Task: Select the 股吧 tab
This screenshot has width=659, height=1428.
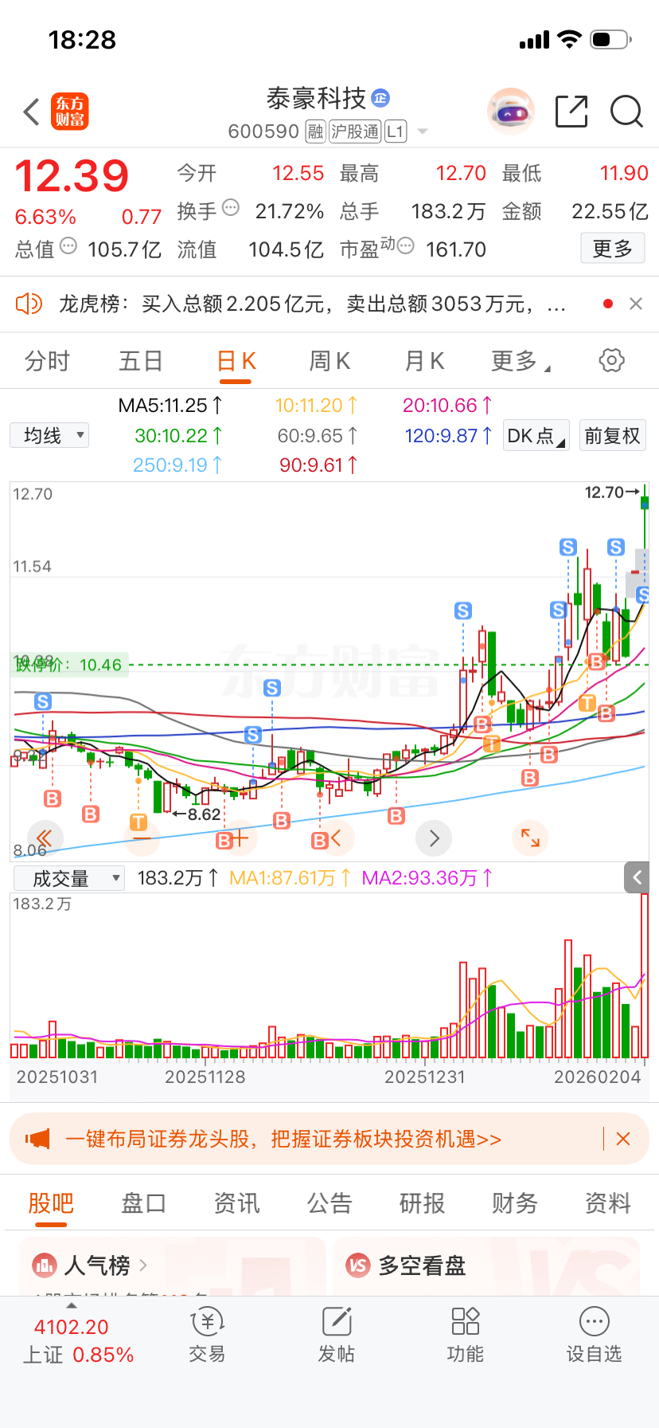Action: pyautogui.click(x=51, y=1203)
